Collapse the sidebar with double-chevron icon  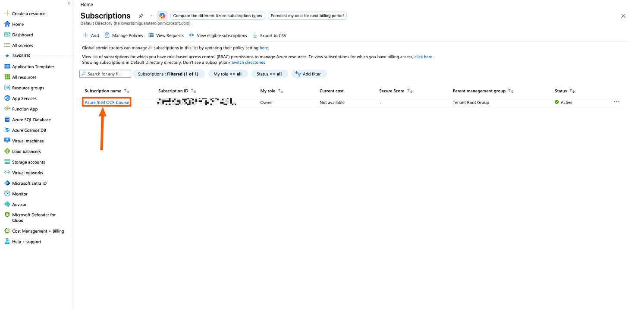69,3
